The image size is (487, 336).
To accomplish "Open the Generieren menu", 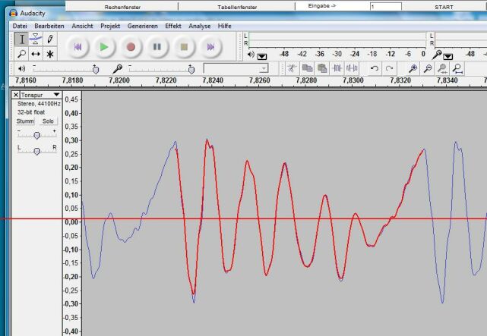I will point(142,26).
